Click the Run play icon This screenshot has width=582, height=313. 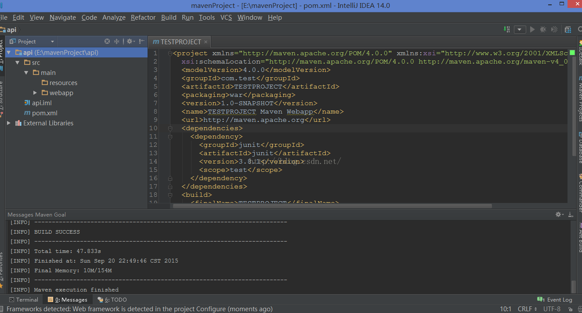(x=532, y=29)
